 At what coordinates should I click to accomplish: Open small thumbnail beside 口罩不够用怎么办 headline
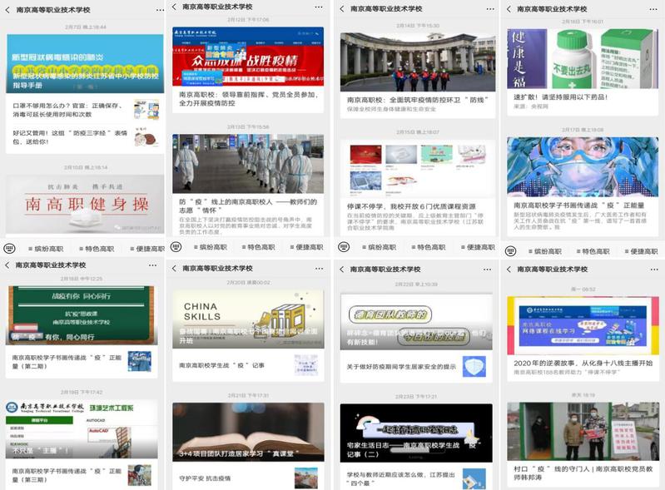tap(146, 111)
